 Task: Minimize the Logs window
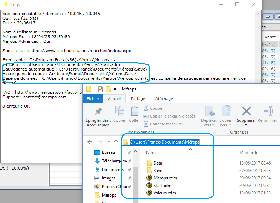[221, 4]
